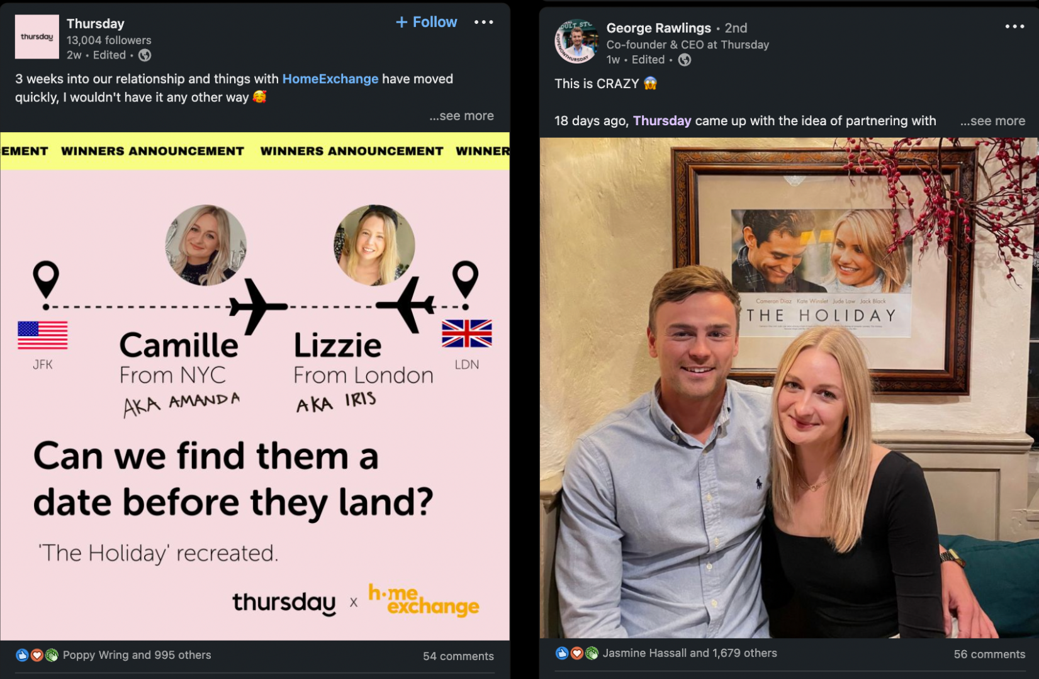
Task: Open the Thursday mention in George's post
Action: [x=662, y=121]
